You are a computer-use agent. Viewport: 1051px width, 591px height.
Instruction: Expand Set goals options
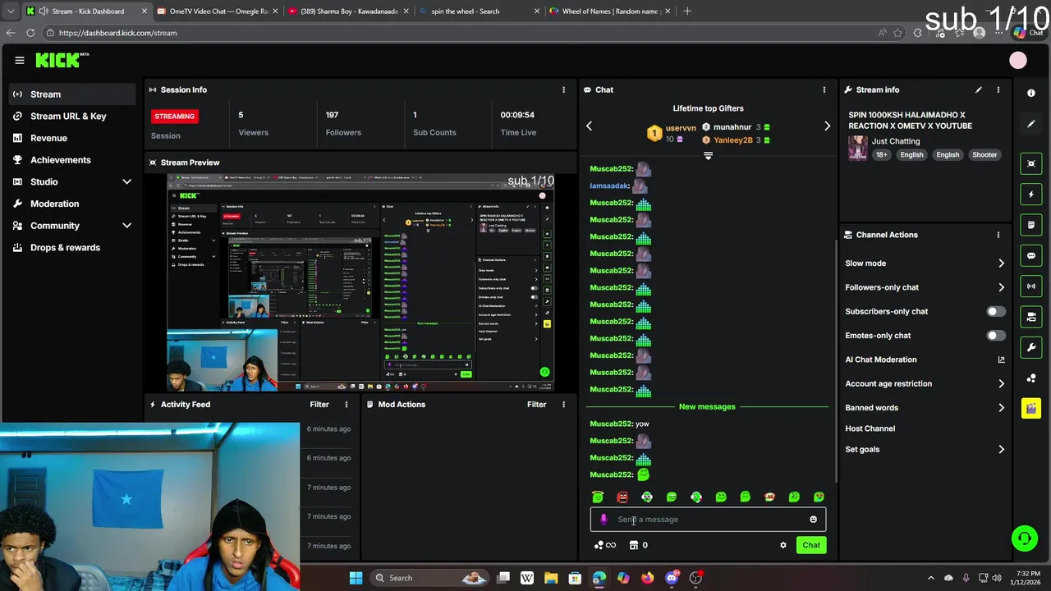pos(1001,450)
